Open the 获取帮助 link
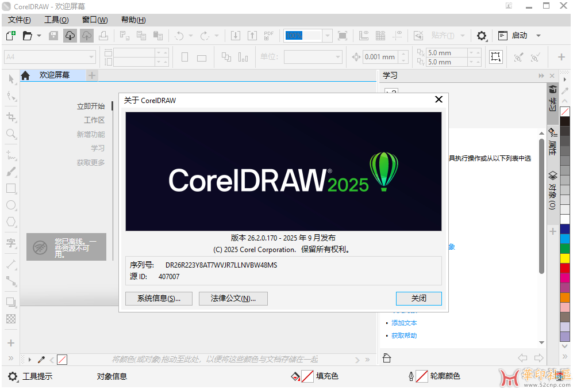This screenshot has width=573, height=389. click(404, 335)
